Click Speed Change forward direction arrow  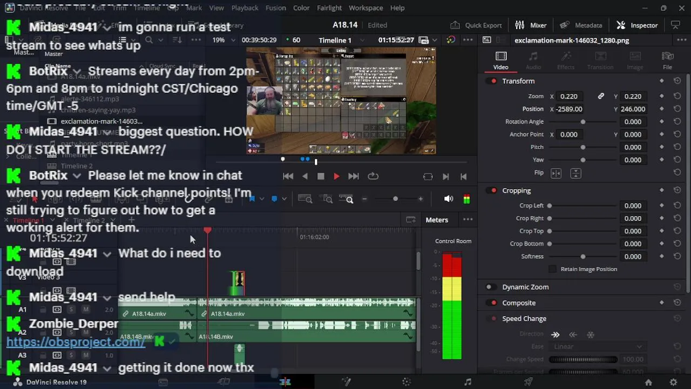coord(555,335)
